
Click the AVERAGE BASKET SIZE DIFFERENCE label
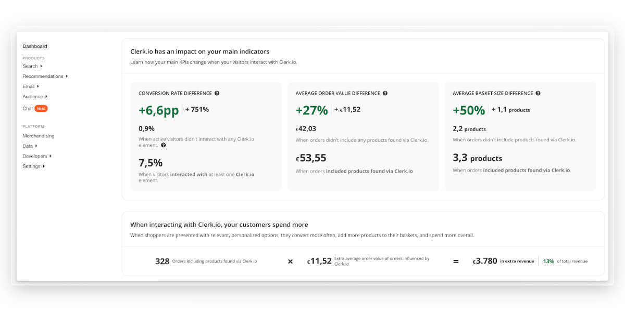493,94
